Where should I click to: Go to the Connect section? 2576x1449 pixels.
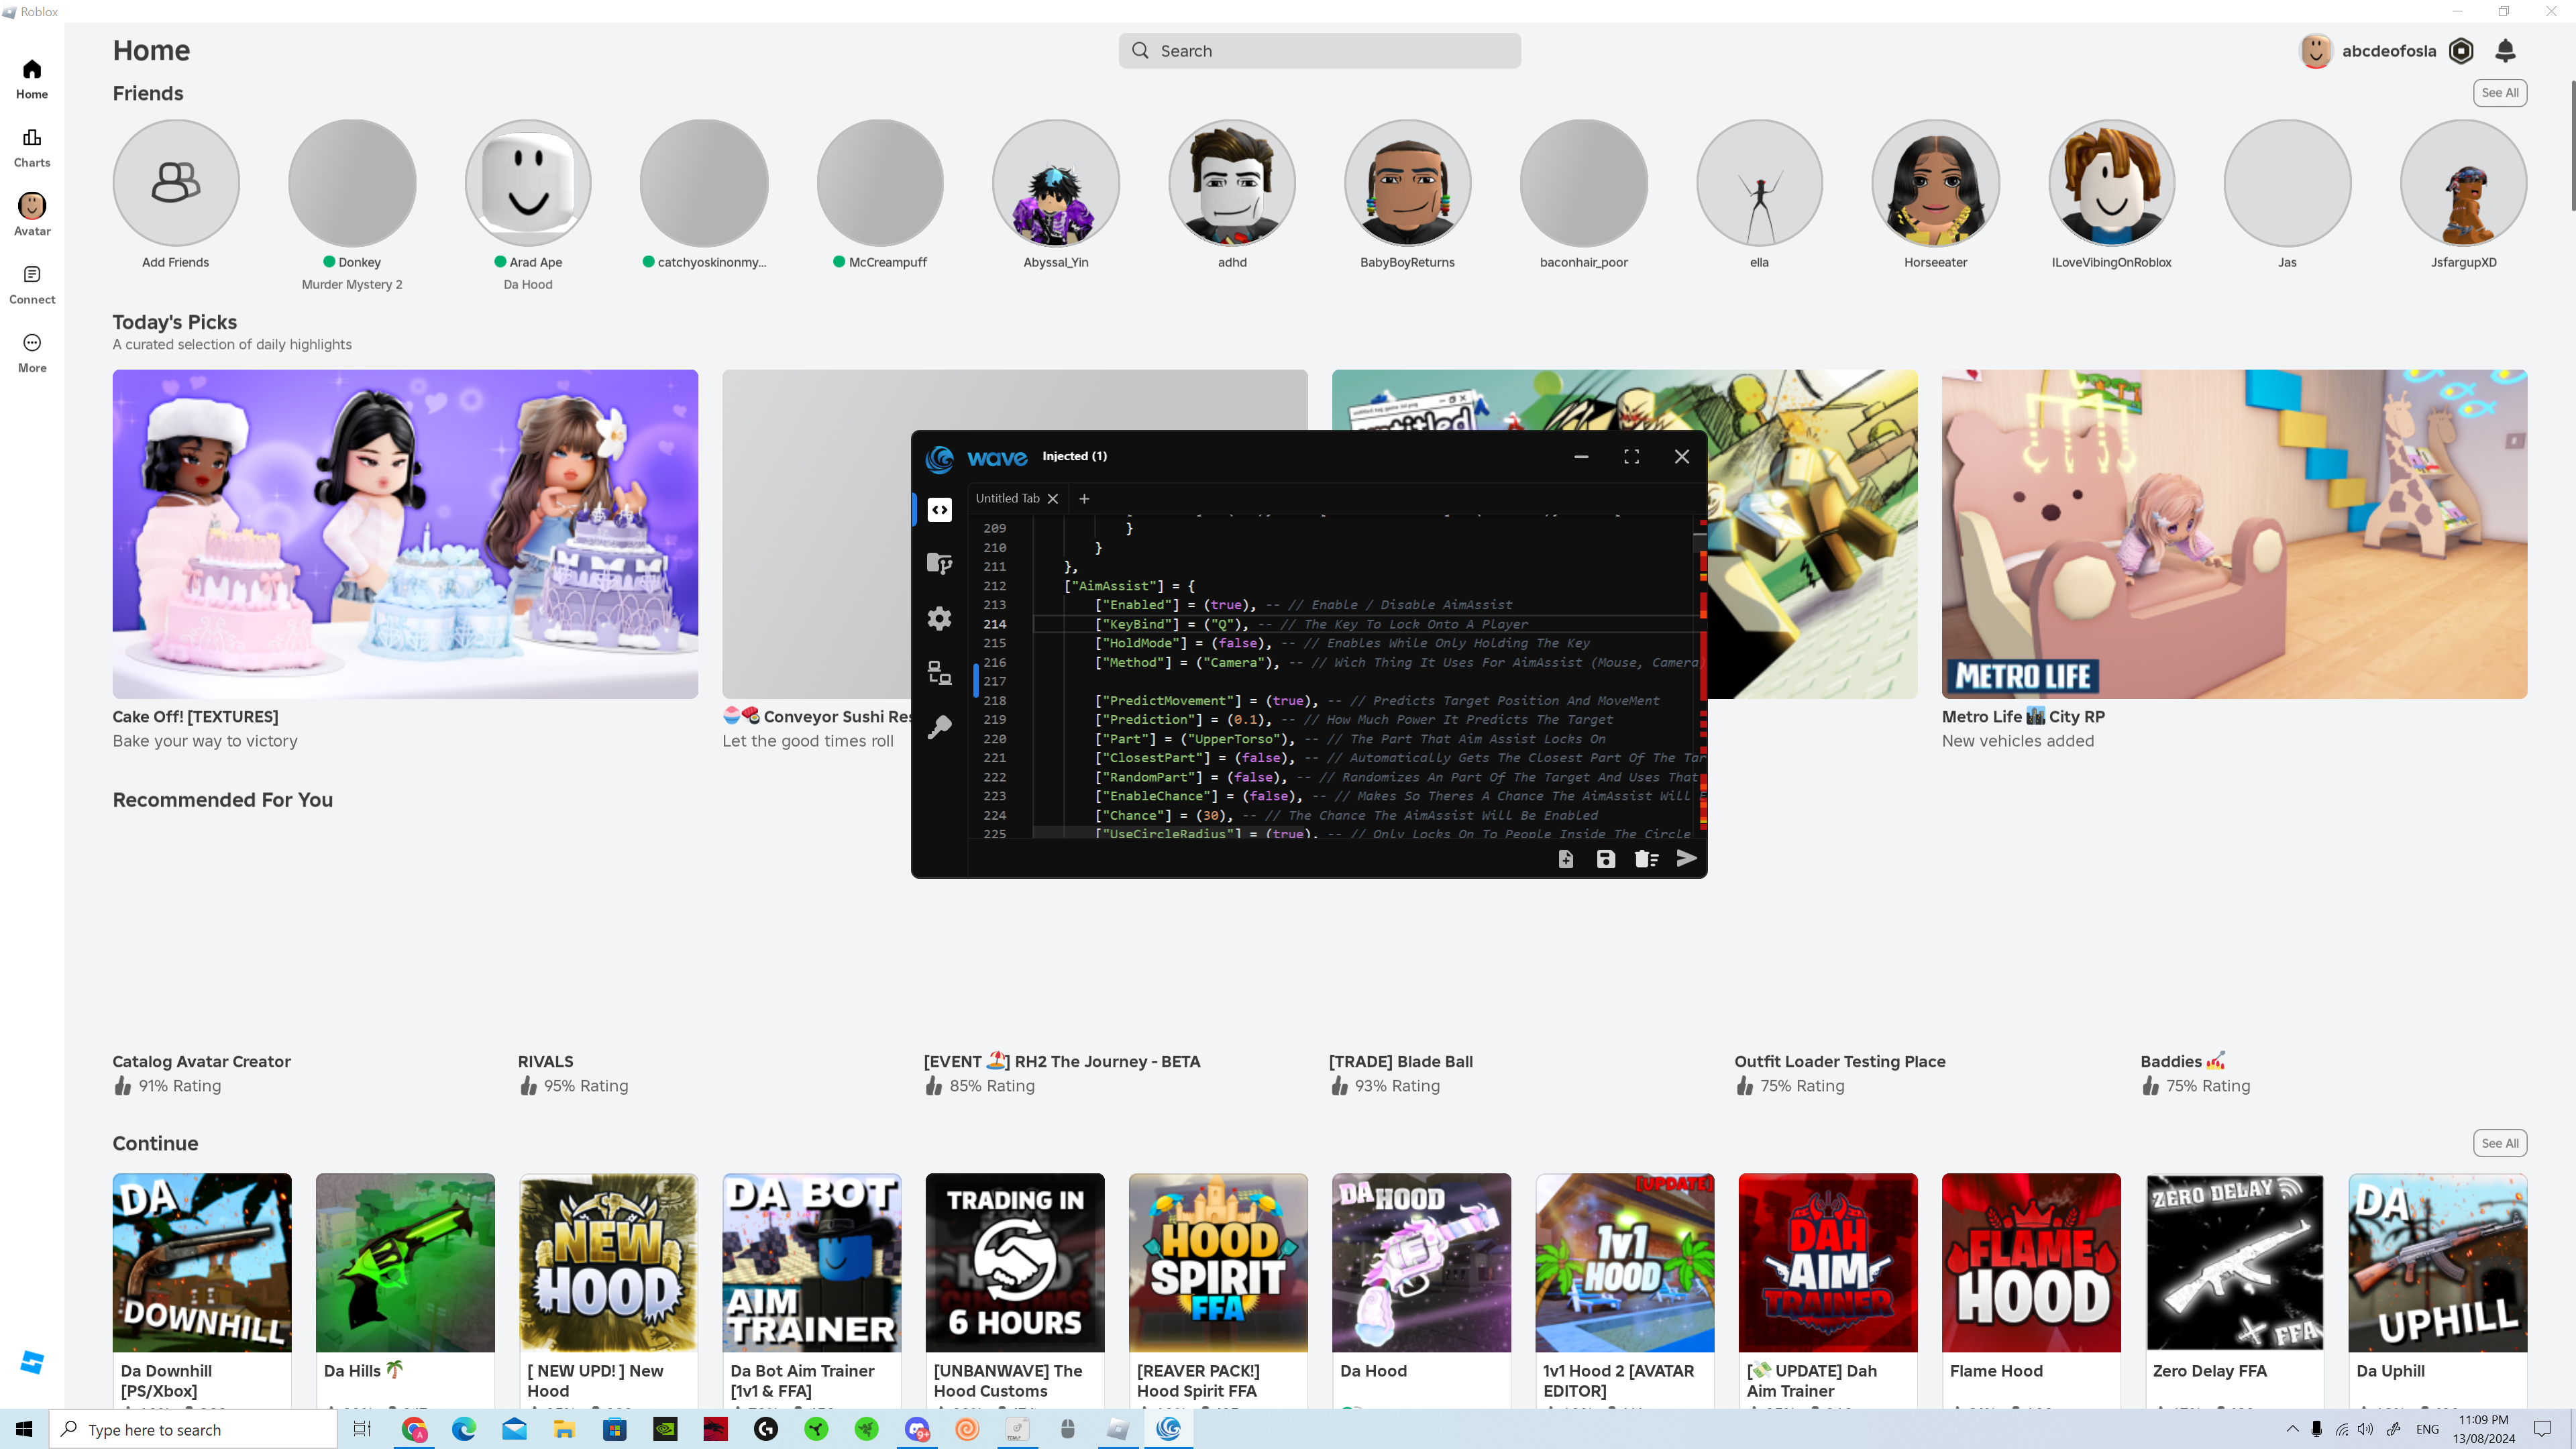coord(32,284)
